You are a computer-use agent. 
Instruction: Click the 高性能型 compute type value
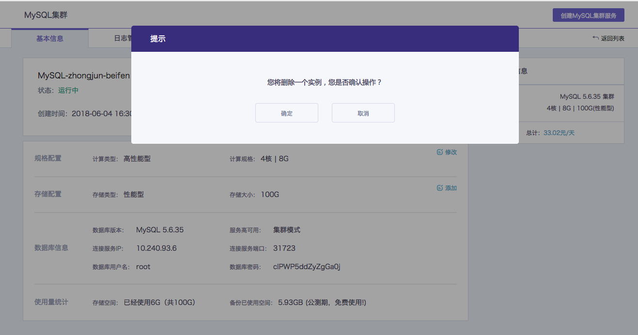coord(137,158)
